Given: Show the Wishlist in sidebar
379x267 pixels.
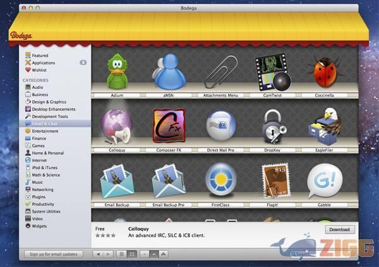Looking at the screenshot, I should [39, 70].
